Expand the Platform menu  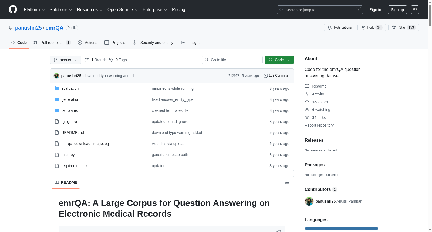34,10
